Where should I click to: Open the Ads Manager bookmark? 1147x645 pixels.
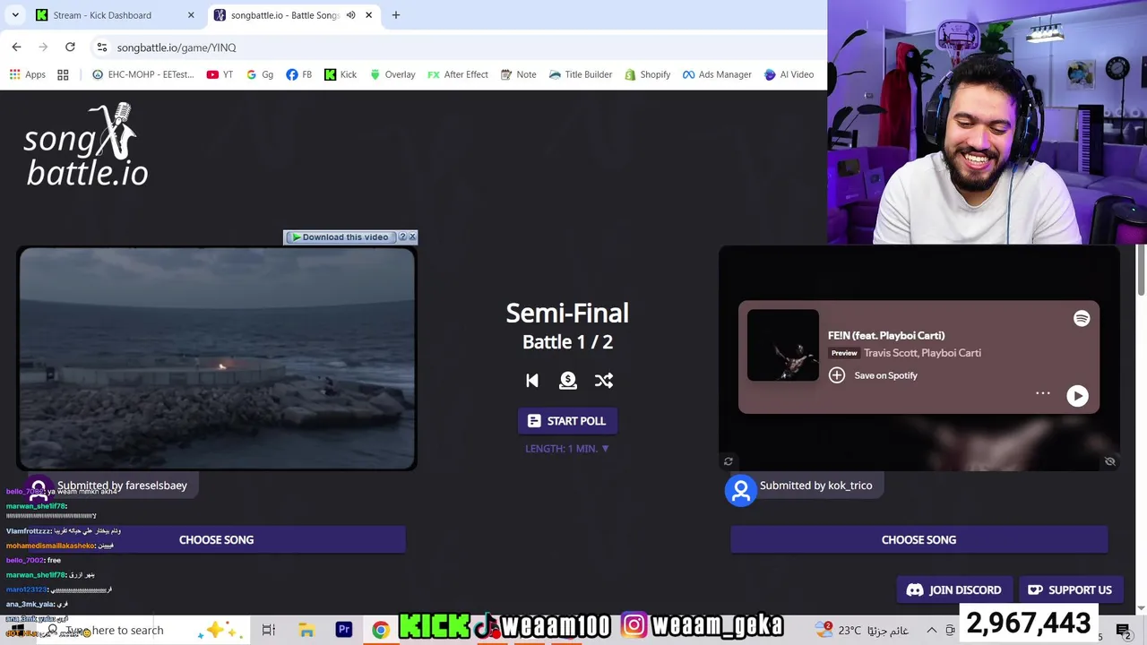[717, 74]
